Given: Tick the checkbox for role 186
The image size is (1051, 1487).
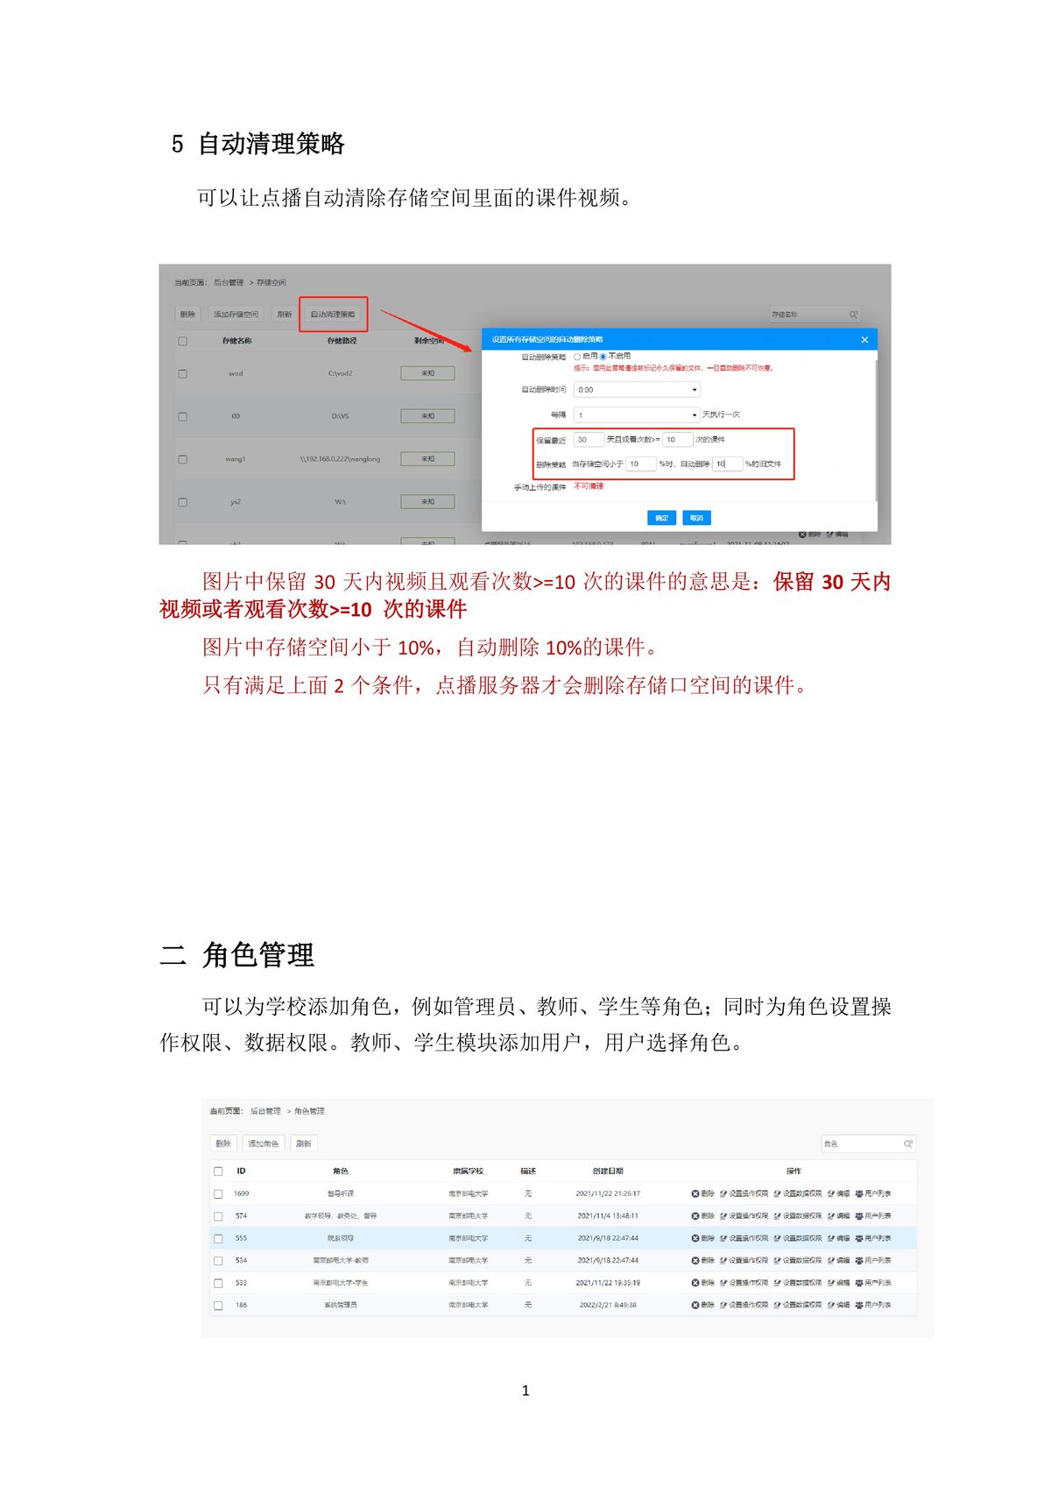Looking at the screenshot, I should coord(218,1305).
